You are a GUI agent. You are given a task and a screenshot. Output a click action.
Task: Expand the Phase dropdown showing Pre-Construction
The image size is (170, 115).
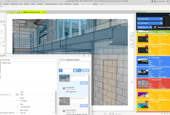[37, 107]
